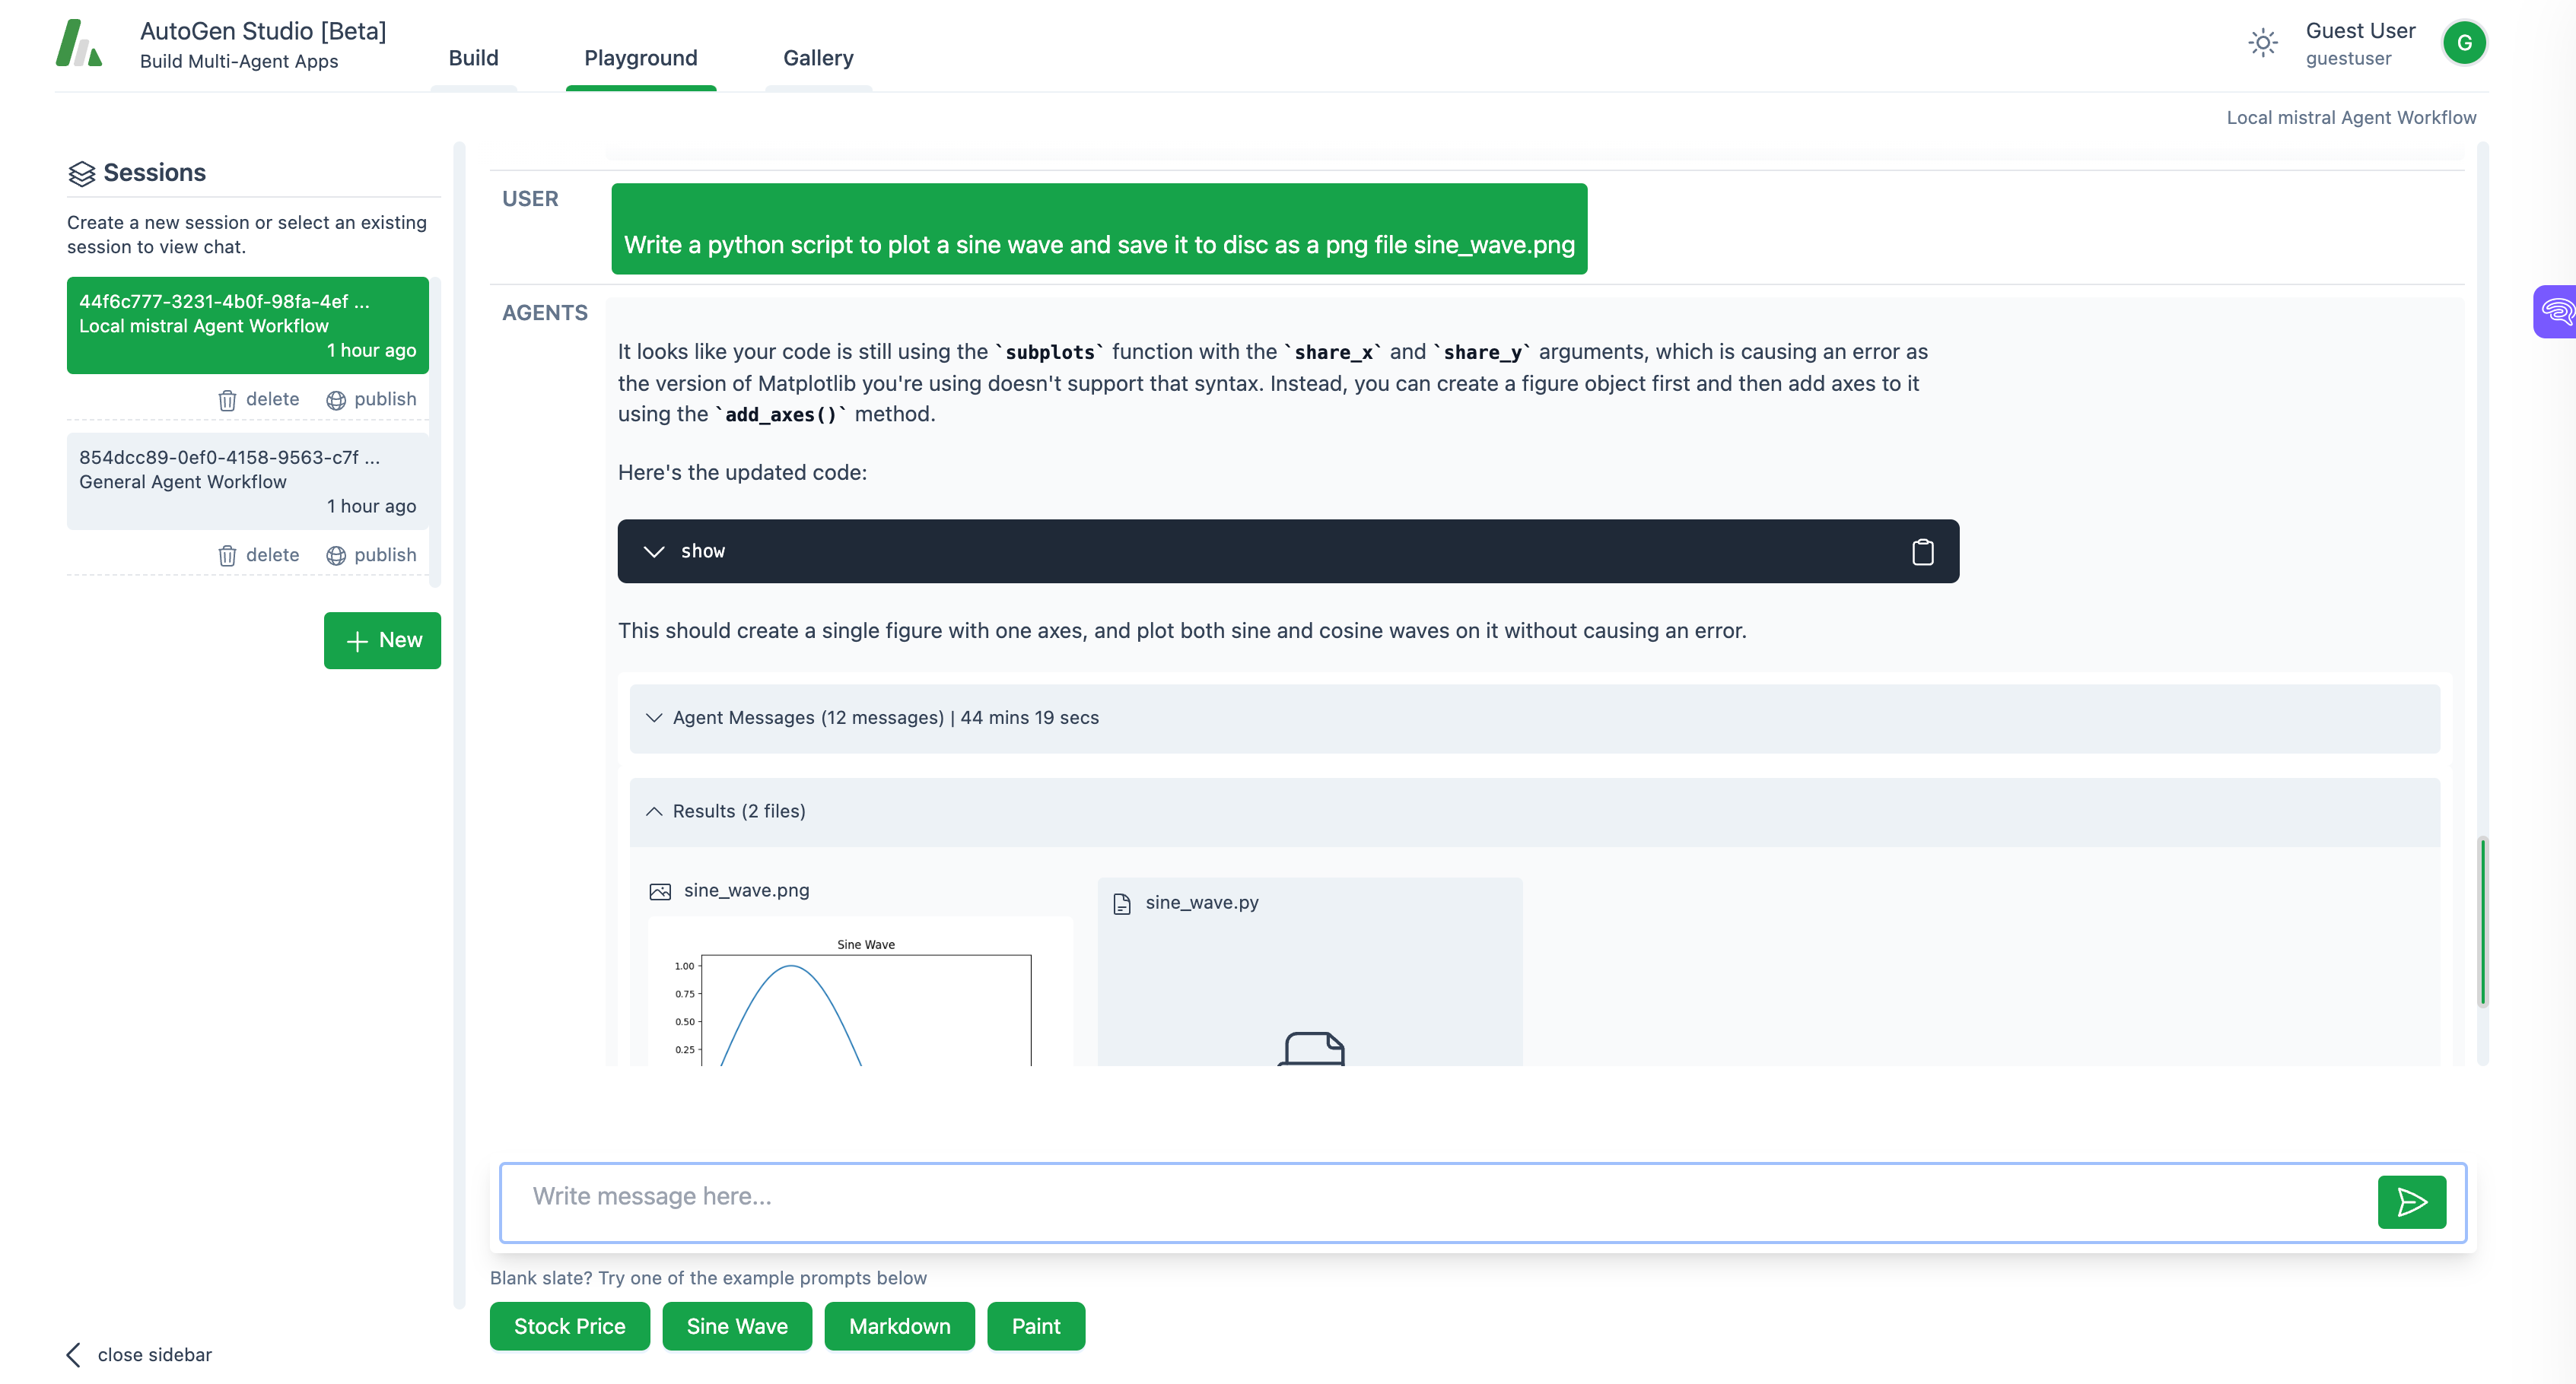Screen dimensions: 2576x1384
Task: Click the send message arrow icon
Action: [x=2411, y=1202]
